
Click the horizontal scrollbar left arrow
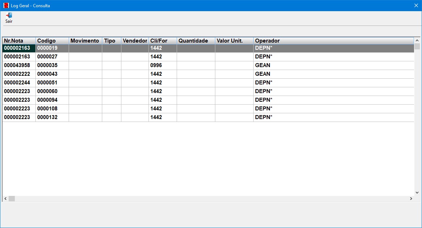tap(5, 199)
